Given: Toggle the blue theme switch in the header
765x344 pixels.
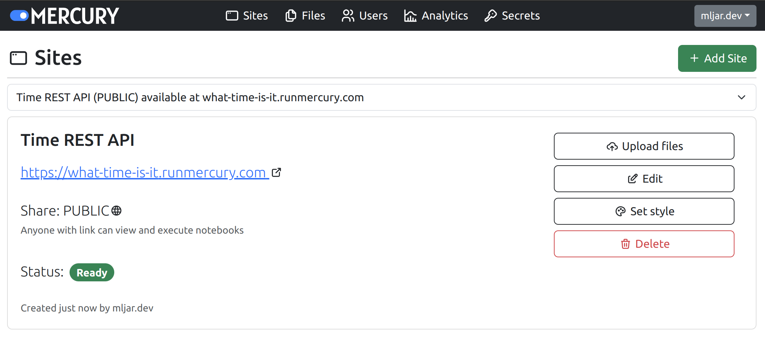Looking at the screenshot, I should (x=19, y=16).
